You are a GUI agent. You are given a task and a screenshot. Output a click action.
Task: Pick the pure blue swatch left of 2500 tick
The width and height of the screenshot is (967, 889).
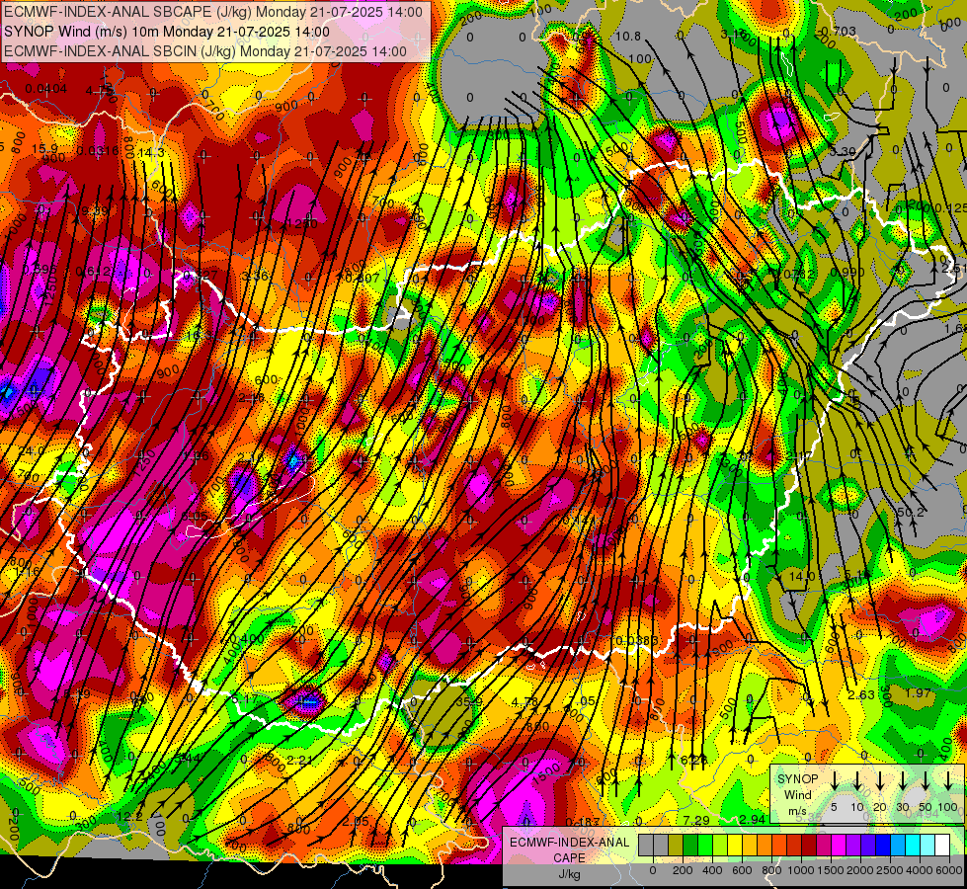pyautogui.click(x=882, y=846)
